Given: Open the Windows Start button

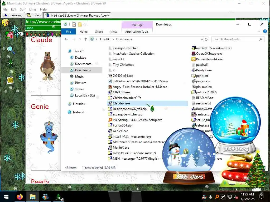Looking at the screenshot, I should point(6,197).
